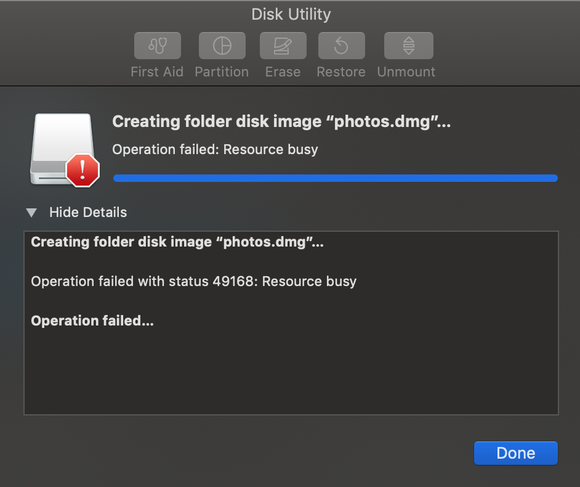The height and width of the screenshot is (487, 580).
Task: Click the First Aid stethoscope icon
Action: pos(157,46)
